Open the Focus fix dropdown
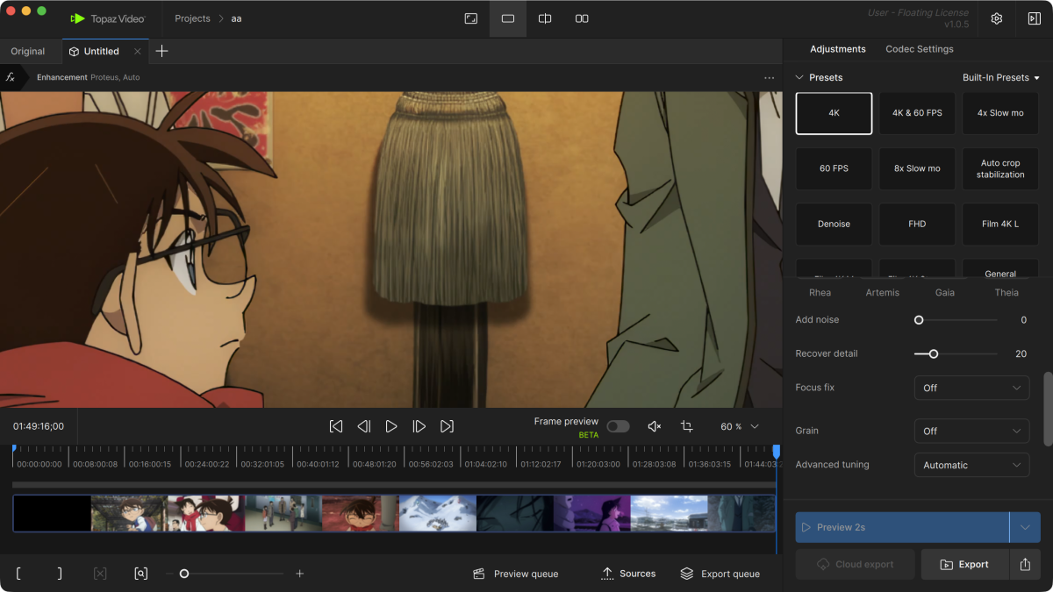 971,388
